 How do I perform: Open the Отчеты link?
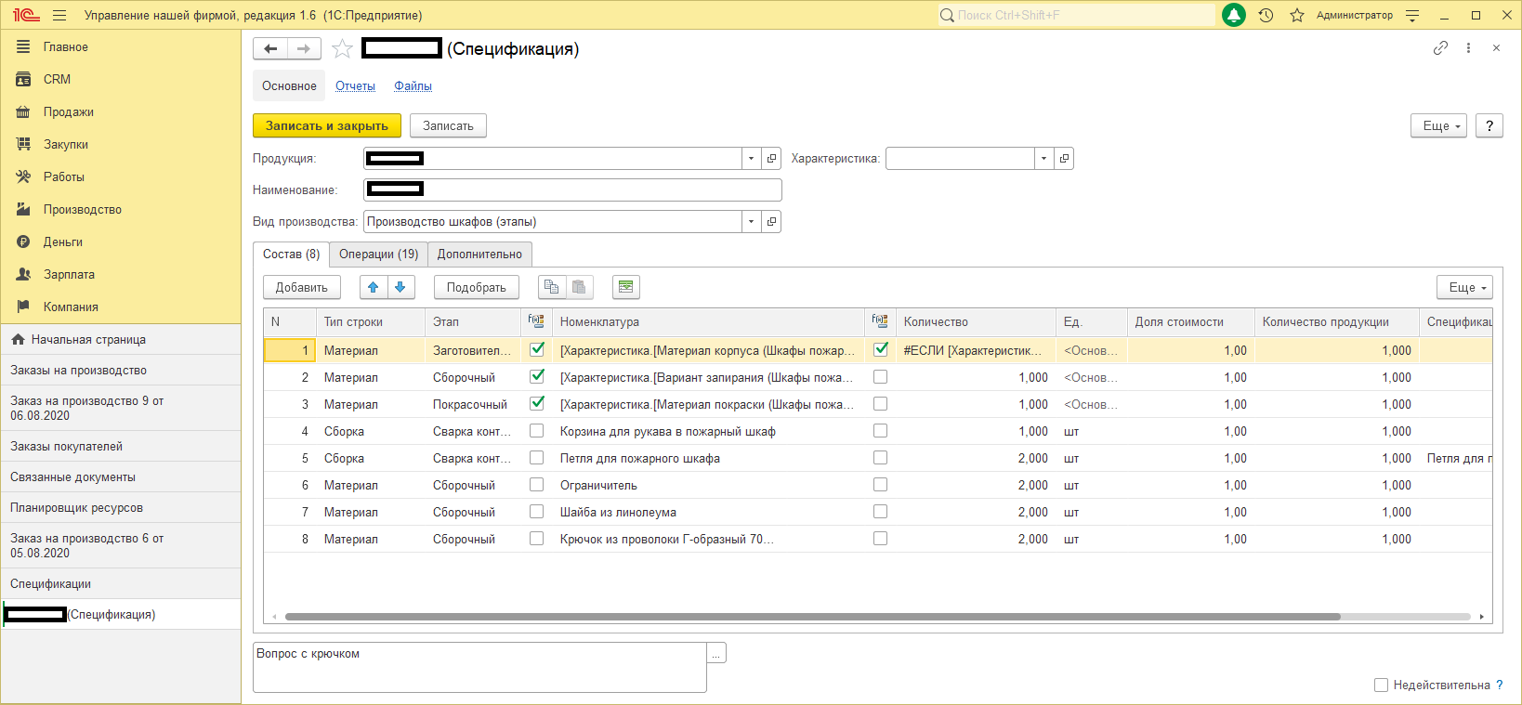click(355, 85)
